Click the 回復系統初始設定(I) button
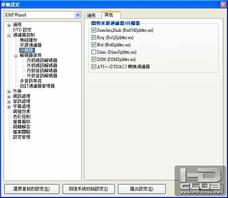The width and height of the screenshot is (228, 198). pyautogui.click(x=89, y=189)
